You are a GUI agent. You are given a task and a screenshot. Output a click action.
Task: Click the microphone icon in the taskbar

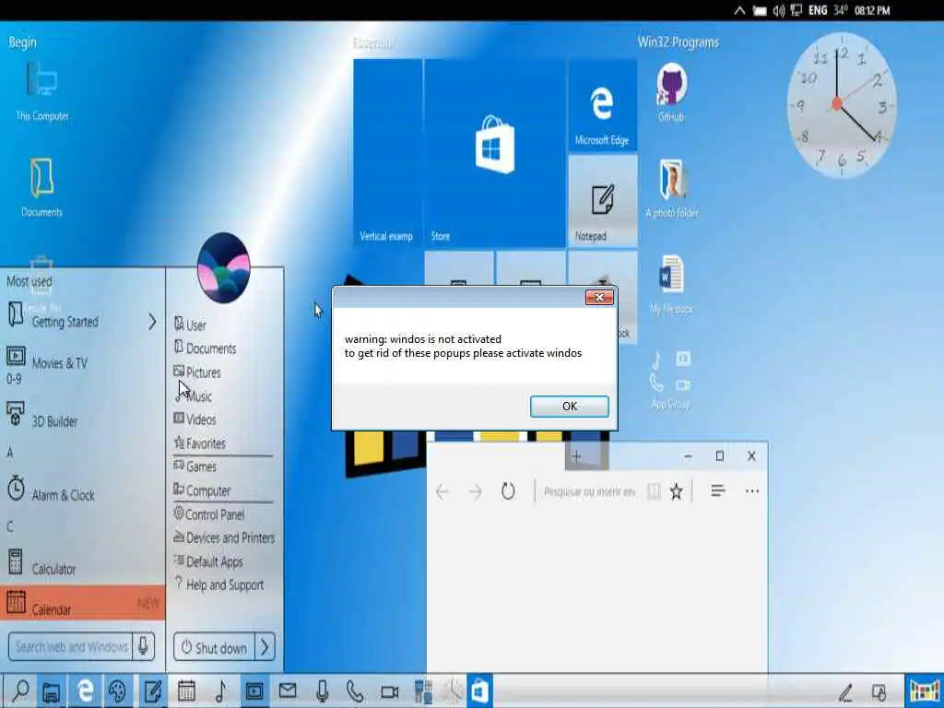click(x=322, y=690)
